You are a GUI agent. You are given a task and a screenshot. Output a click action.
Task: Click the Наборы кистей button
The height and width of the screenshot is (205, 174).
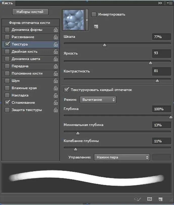coord(30,12)
